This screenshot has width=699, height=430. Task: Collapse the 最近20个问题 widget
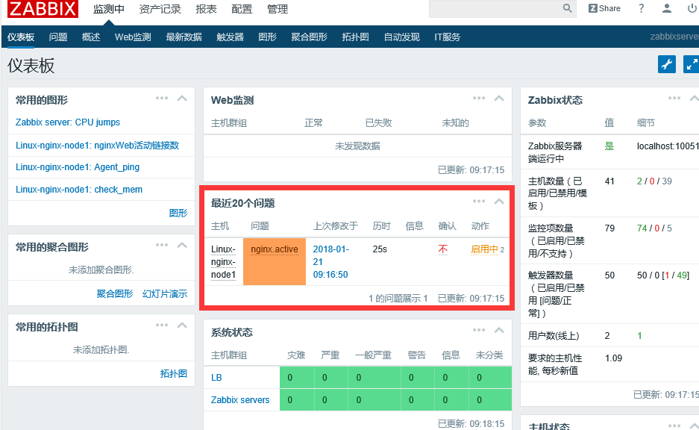point(499,201)
